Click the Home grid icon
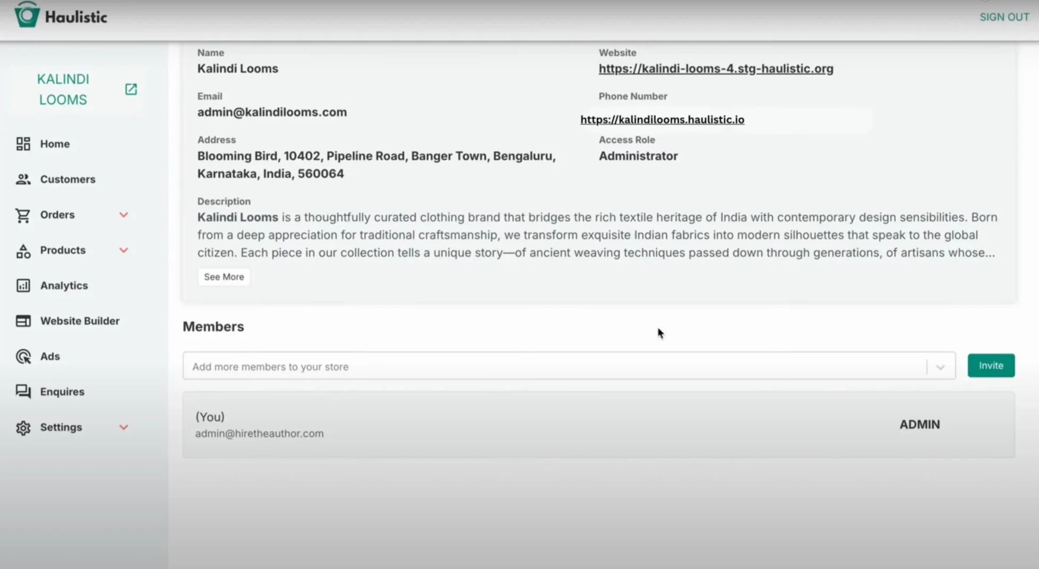The image size is (1039, 569). click(23, 144)
